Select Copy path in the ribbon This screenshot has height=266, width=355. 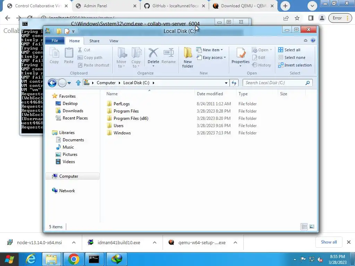click(90, 57)
